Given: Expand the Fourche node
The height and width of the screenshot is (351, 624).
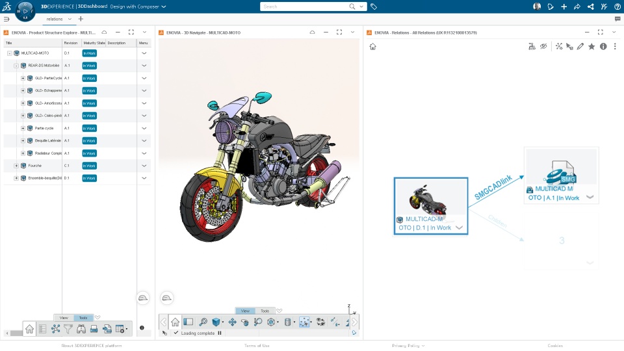Looking at the screenshot, I should [16, 166].
